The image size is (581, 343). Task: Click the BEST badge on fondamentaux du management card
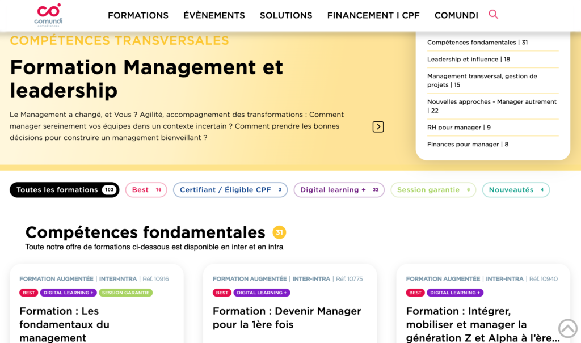pyautogui.click(x=28, y=293)
